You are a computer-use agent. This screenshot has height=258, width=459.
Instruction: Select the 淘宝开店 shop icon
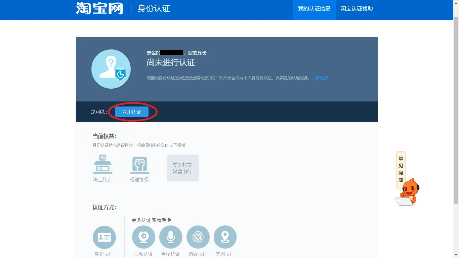[102, 164]
